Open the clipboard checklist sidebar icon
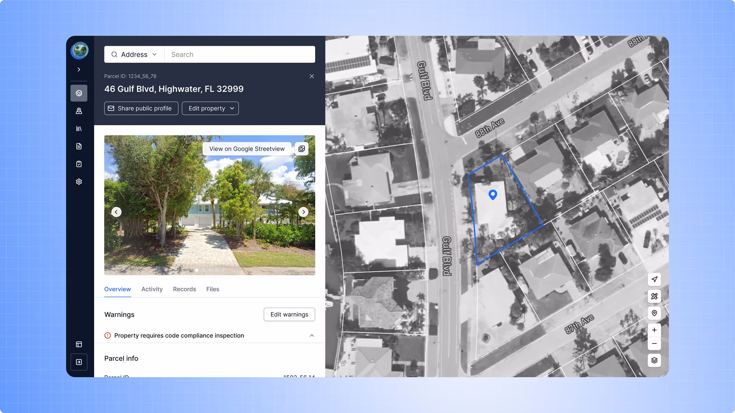Viewport: 735px width, 413px height. click(x=79, y=164)
